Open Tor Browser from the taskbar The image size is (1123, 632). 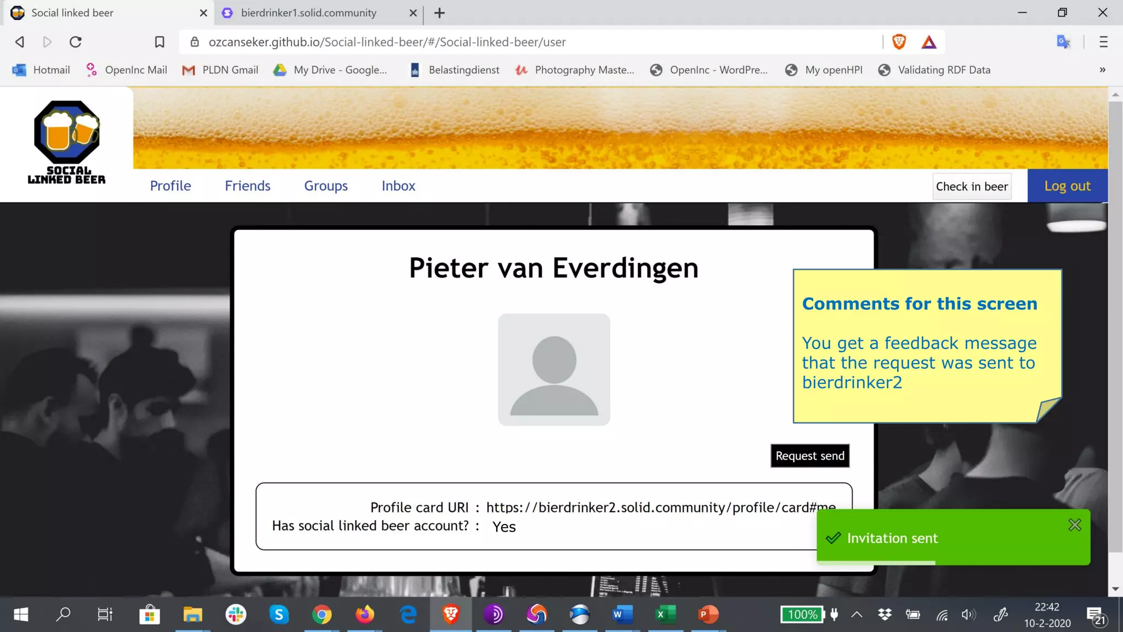point(494,614)
